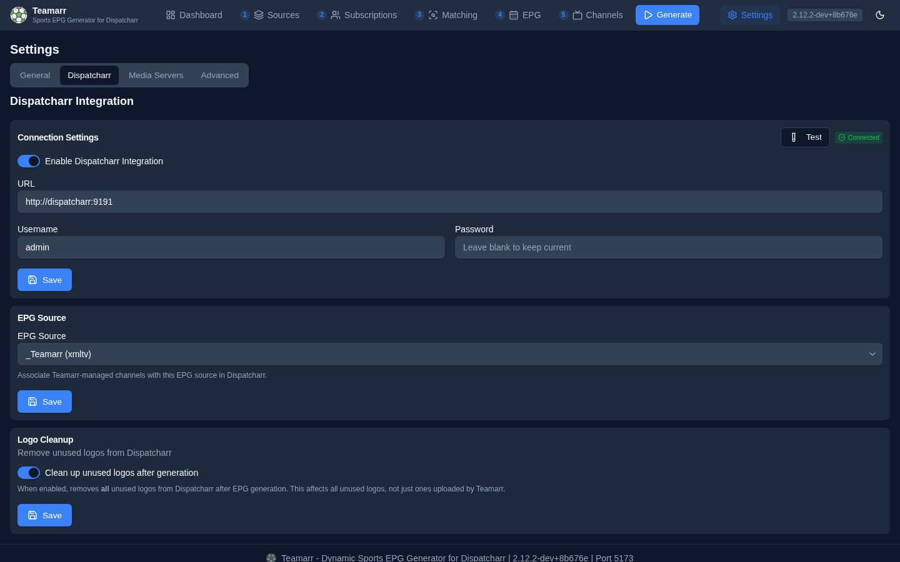Click 'Enable Dispatcharr Integration' label
Screen dimensions: 900x562
pyautogui.click(x=104, y=161)
